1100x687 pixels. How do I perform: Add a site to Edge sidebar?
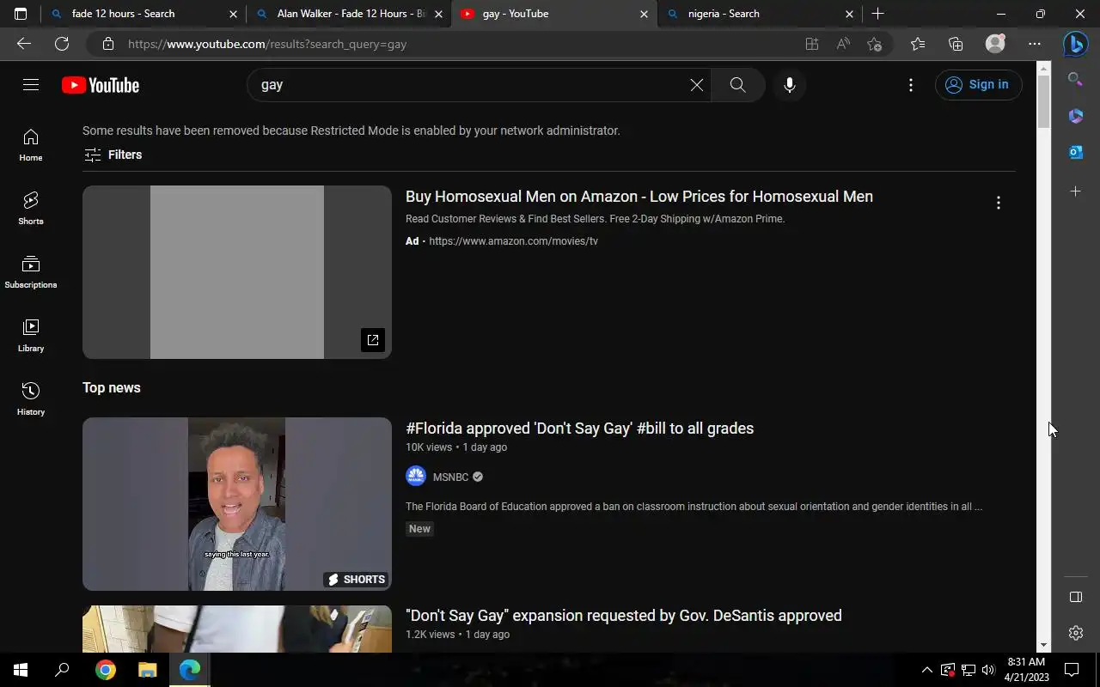pos(1075,192)
